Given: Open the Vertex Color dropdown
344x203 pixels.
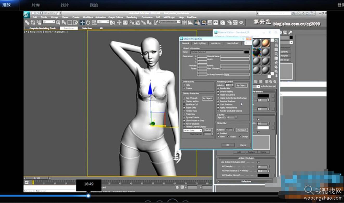Looking at the screenshot, I should [193, 130].
